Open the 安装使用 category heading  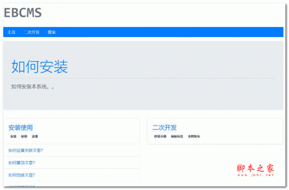(x=21, y=127)
